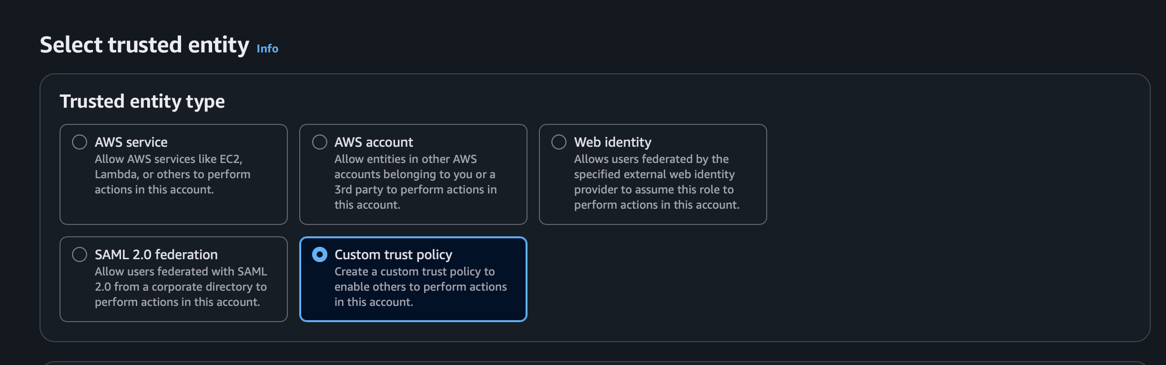Click the Custom trust policy title text
Image resolution: width=1166 pixels, height=365 pixels.
coord(393,254)
